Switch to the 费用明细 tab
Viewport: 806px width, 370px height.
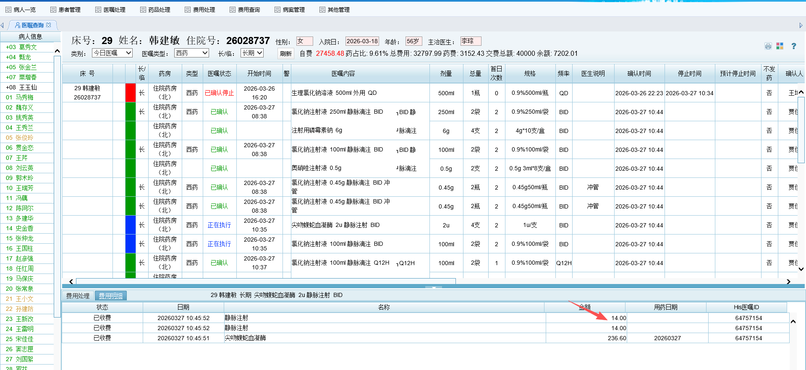click(111, 296)
